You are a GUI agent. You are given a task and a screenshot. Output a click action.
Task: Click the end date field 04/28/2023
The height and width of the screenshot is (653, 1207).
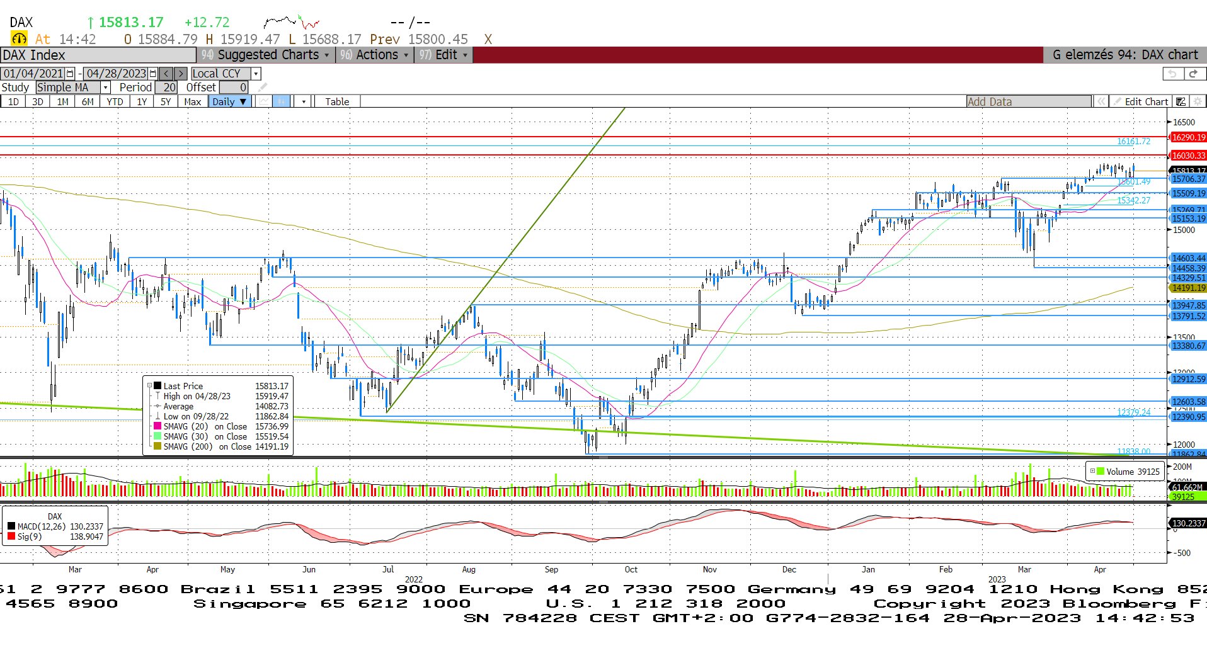pos(116,74)
